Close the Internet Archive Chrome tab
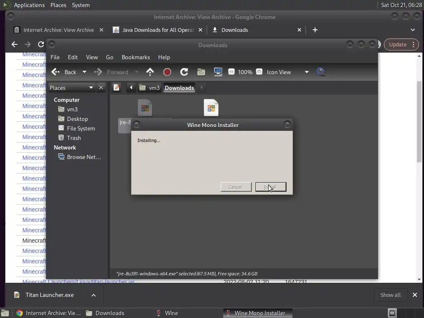Image resolution: width=424 pixels, height=318 pixels. [101, 30]
